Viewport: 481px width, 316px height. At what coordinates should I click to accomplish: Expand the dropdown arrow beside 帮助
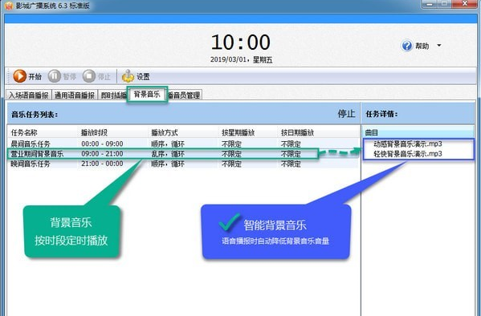[x=439, y=46]
